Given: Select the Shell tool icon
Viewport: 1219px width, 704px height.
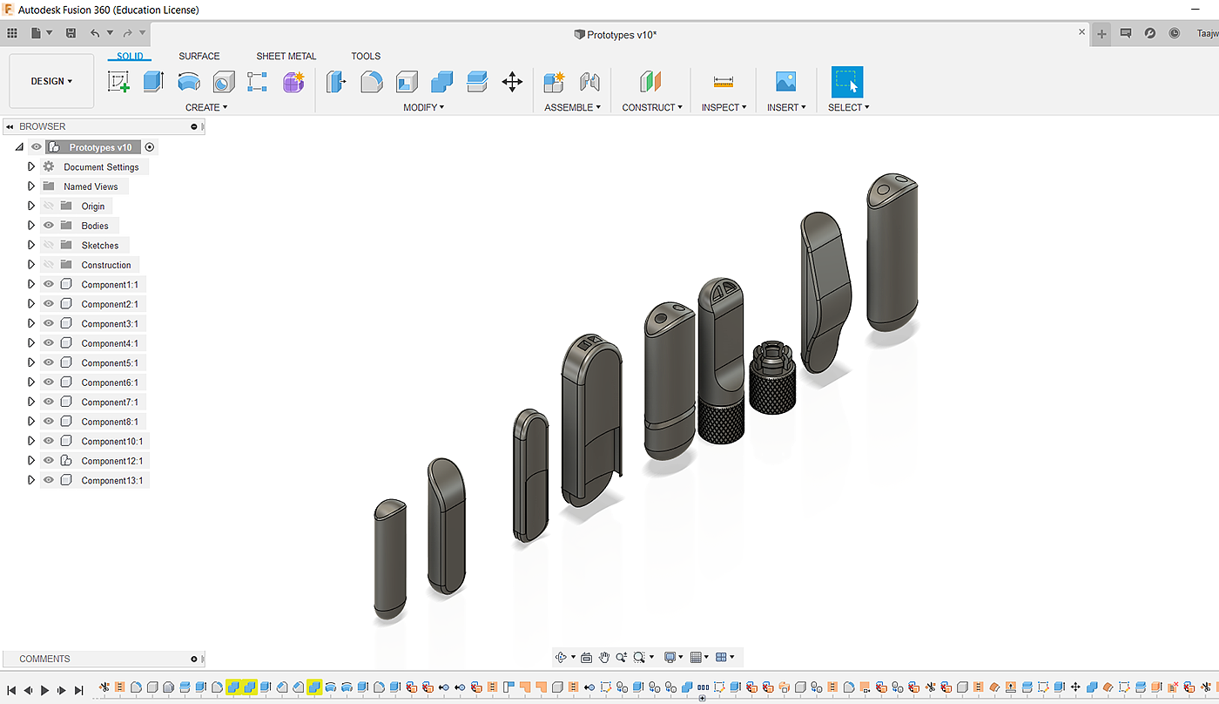Looking at the screenshot, I should click(407, 82).
